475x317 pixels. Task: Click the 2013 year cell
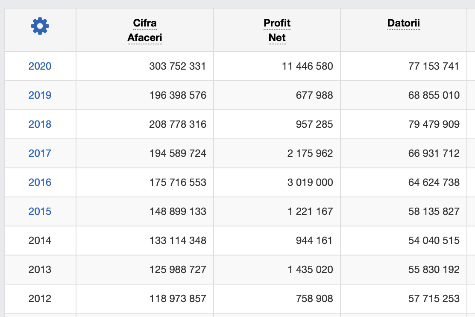click(x=40, y=270)
